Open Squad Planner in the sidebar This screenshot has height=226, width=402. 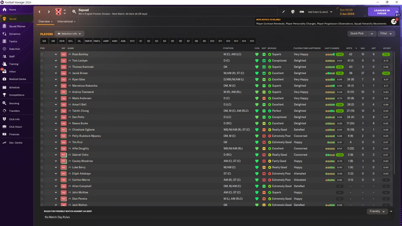pyautogui.click(x=17, y=26)
